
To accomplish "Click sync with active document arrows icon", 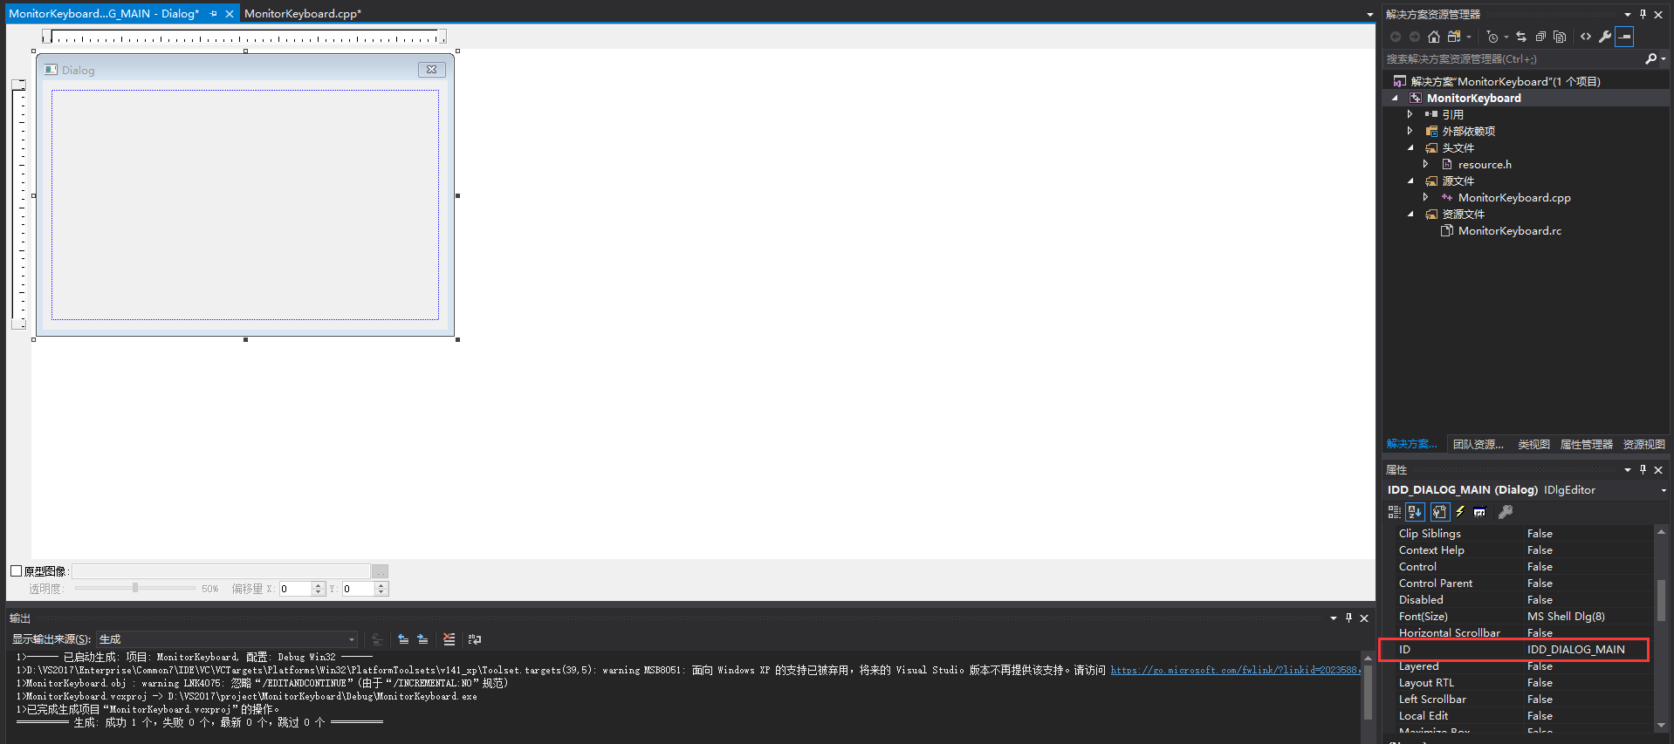I will point(1521,37).
